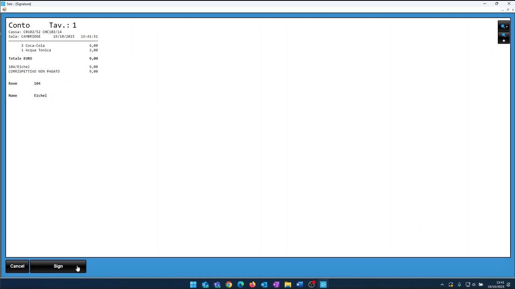515x289 pixels.
Task: Expand the hidden system tray icons
Action: [442, 285]
